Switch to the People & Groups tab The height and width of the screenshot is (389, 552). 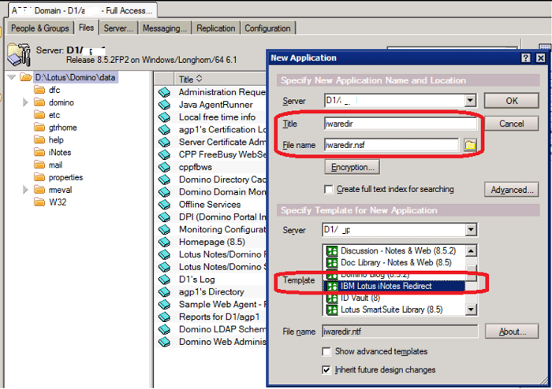(x=39, y=28)
